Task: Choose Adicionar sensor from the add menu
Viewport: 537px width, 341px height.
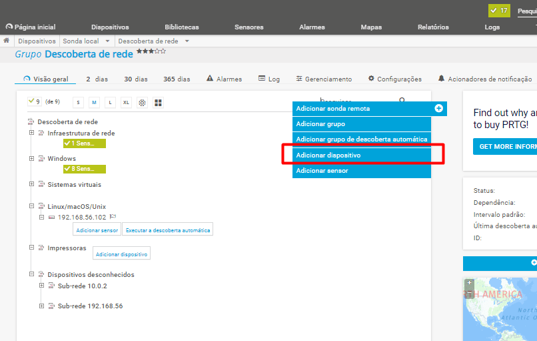Action: 362,171
